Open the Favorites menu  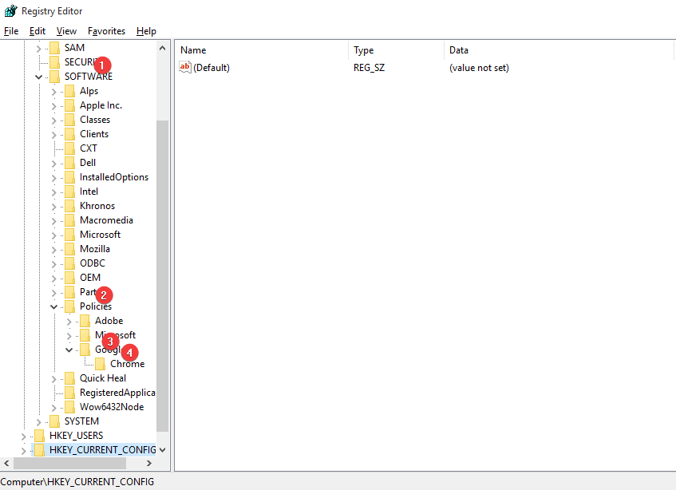coord(106,31)
